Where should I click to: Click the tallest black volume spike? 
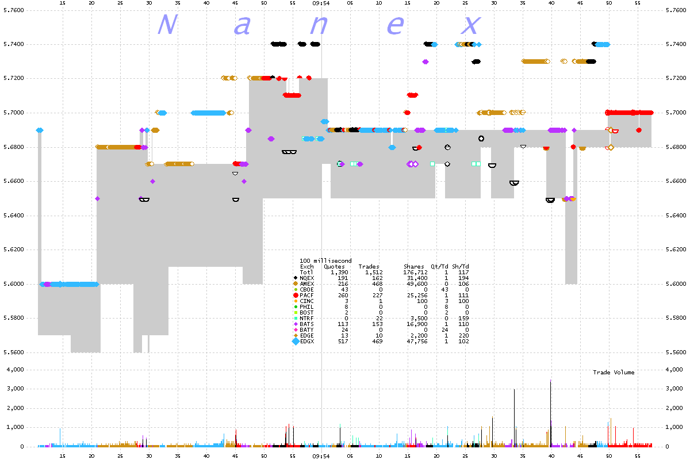click(551, 413)
